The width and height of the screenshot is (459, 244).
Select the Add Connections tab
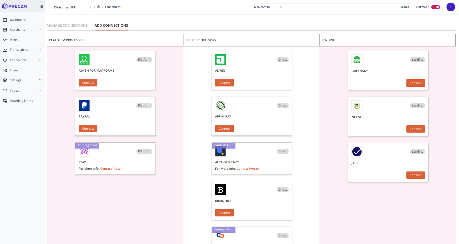(x=111, y=26)
